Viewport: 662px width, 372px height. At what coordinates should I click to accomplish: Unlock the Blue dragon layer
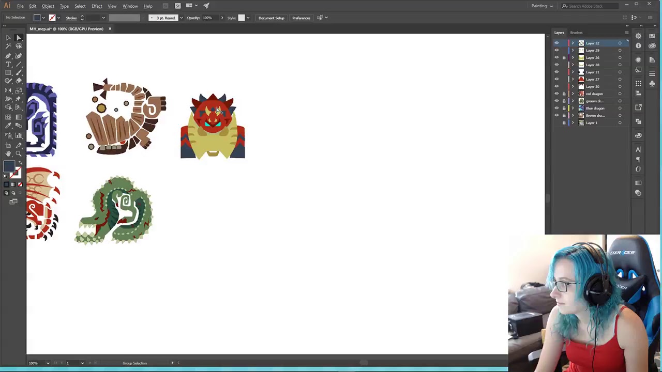pyautogui.click(x=564, y=108)
